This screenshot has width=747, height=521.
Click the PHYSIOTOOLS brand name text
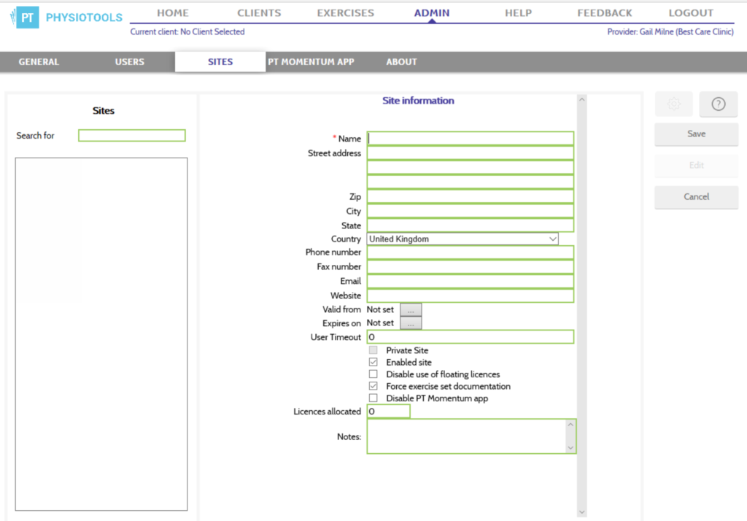(84, 18)
